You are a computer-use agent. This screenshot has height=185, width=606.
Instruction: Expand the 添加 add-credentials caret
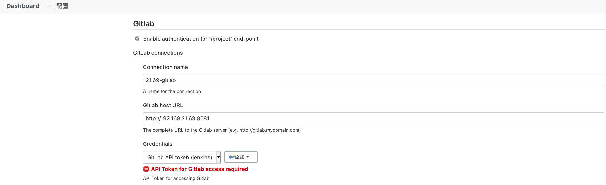coord(248,157)
